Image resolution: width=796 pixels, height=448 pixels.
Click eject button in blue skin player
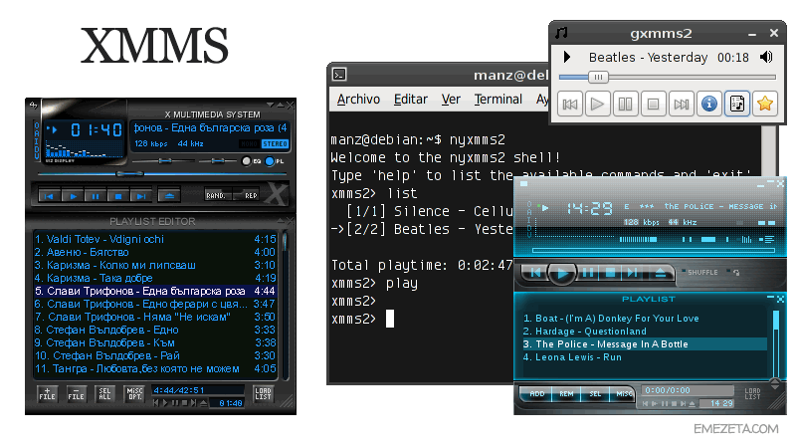tap(660, 273)
